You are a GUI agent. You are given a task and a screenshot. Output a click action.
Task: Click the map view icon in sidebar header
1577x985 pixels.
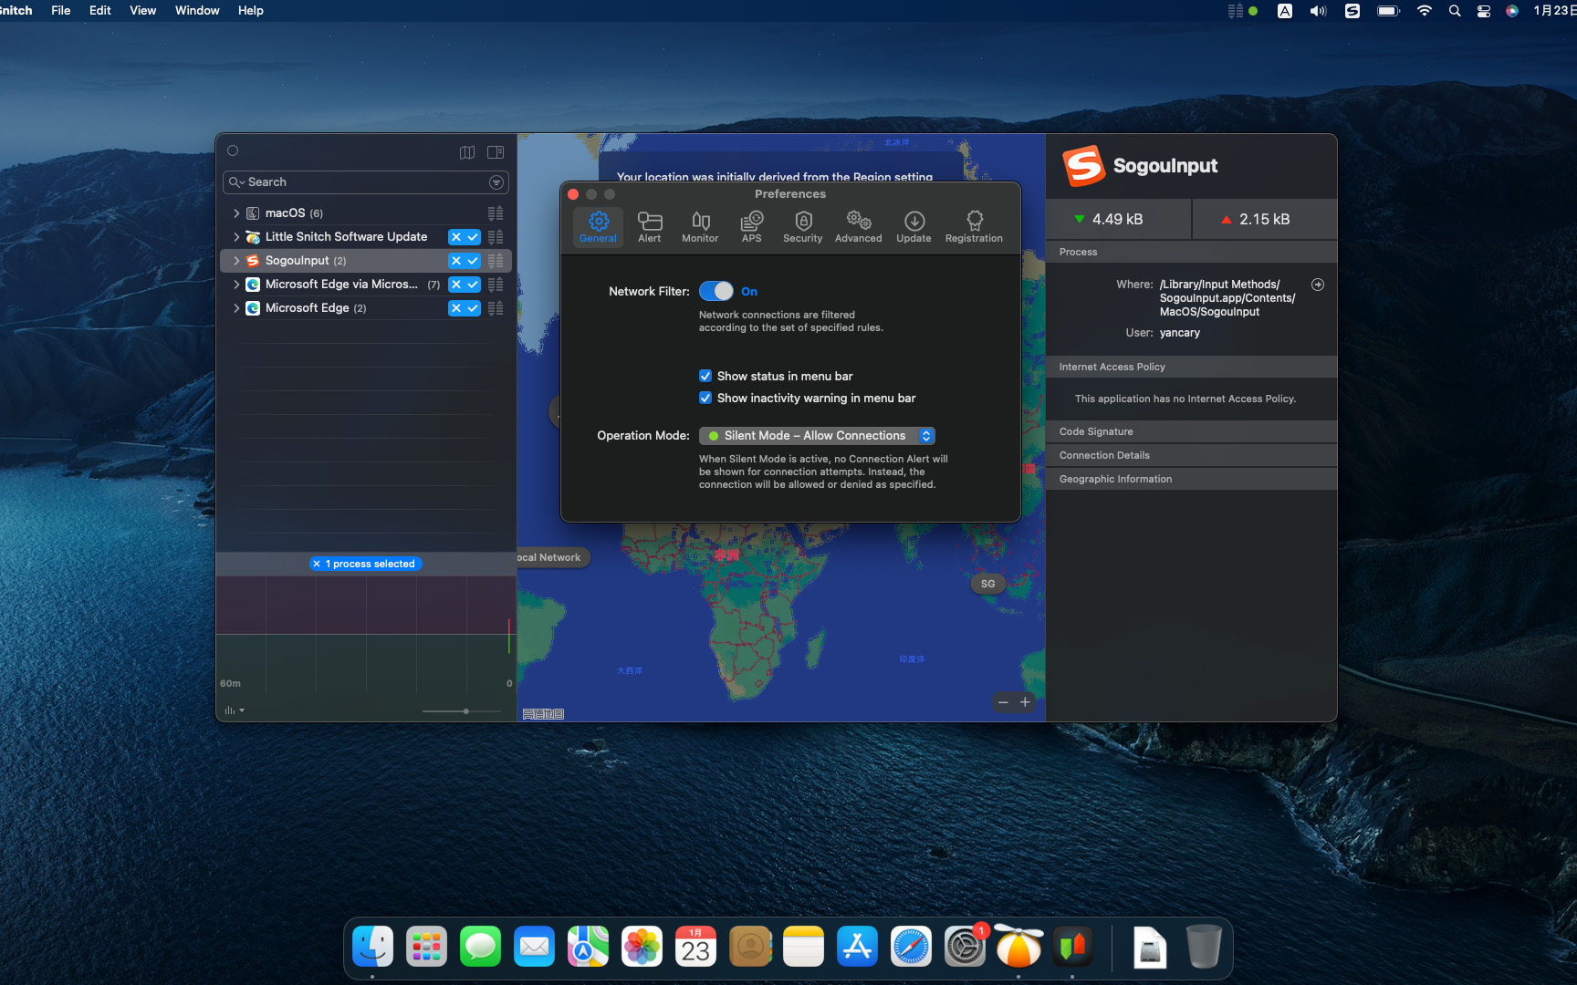coord(467,152)
